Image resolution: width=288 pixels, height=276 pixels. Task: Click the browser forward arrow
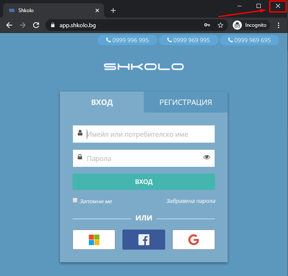[23, 25]
